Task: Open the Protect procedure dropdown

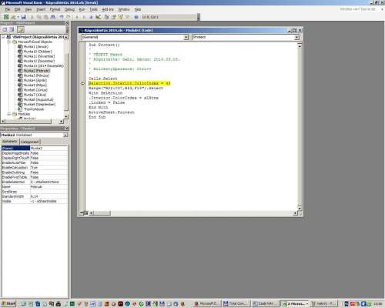Action: pyautogui.click(x=296, y=37)
